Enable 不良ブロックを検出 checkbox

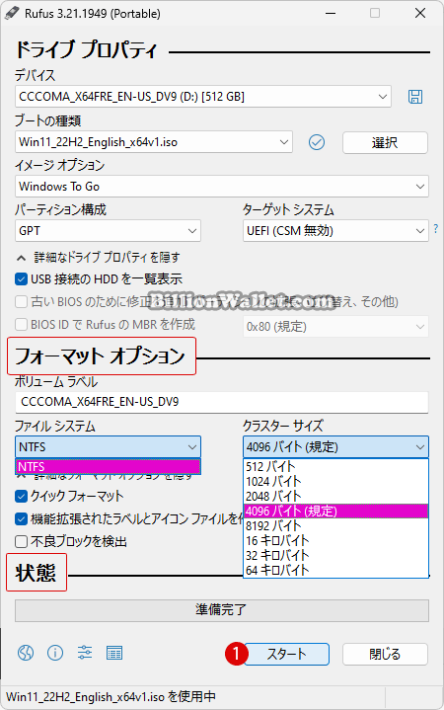(21, 541)
